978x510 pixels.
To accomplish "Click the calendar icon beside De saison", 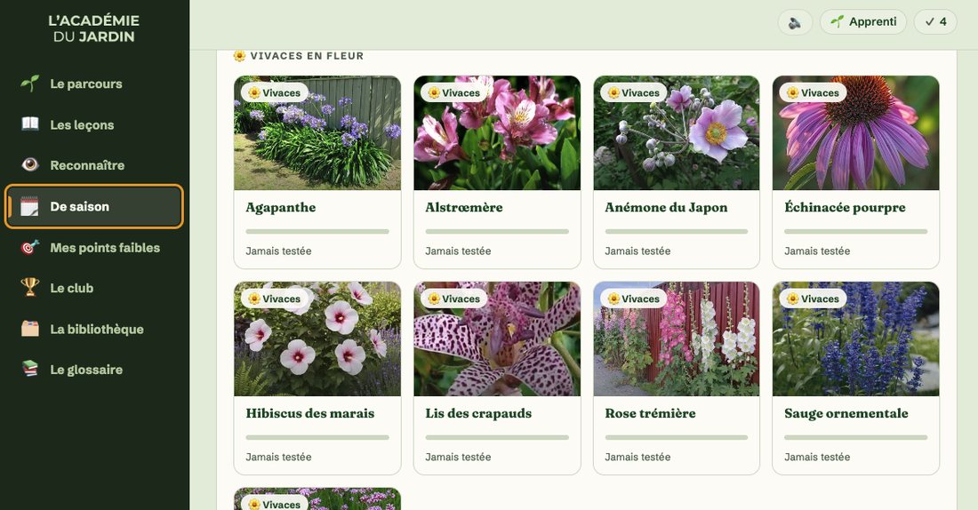I will [30, 206].
